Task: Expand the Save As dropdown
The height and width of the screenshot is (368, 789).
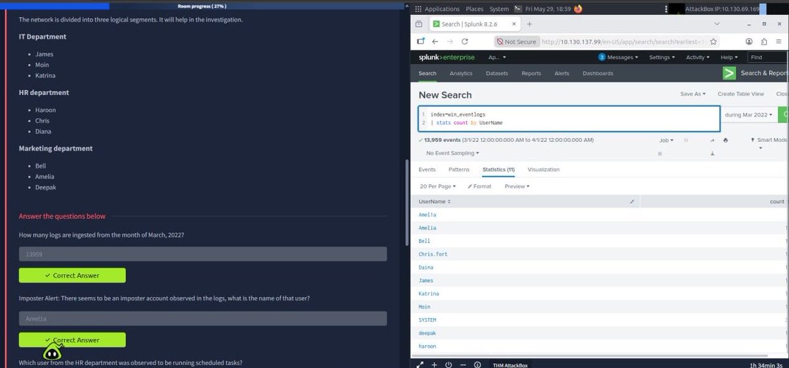Action: pyautogui.click(x=692, y=94)
